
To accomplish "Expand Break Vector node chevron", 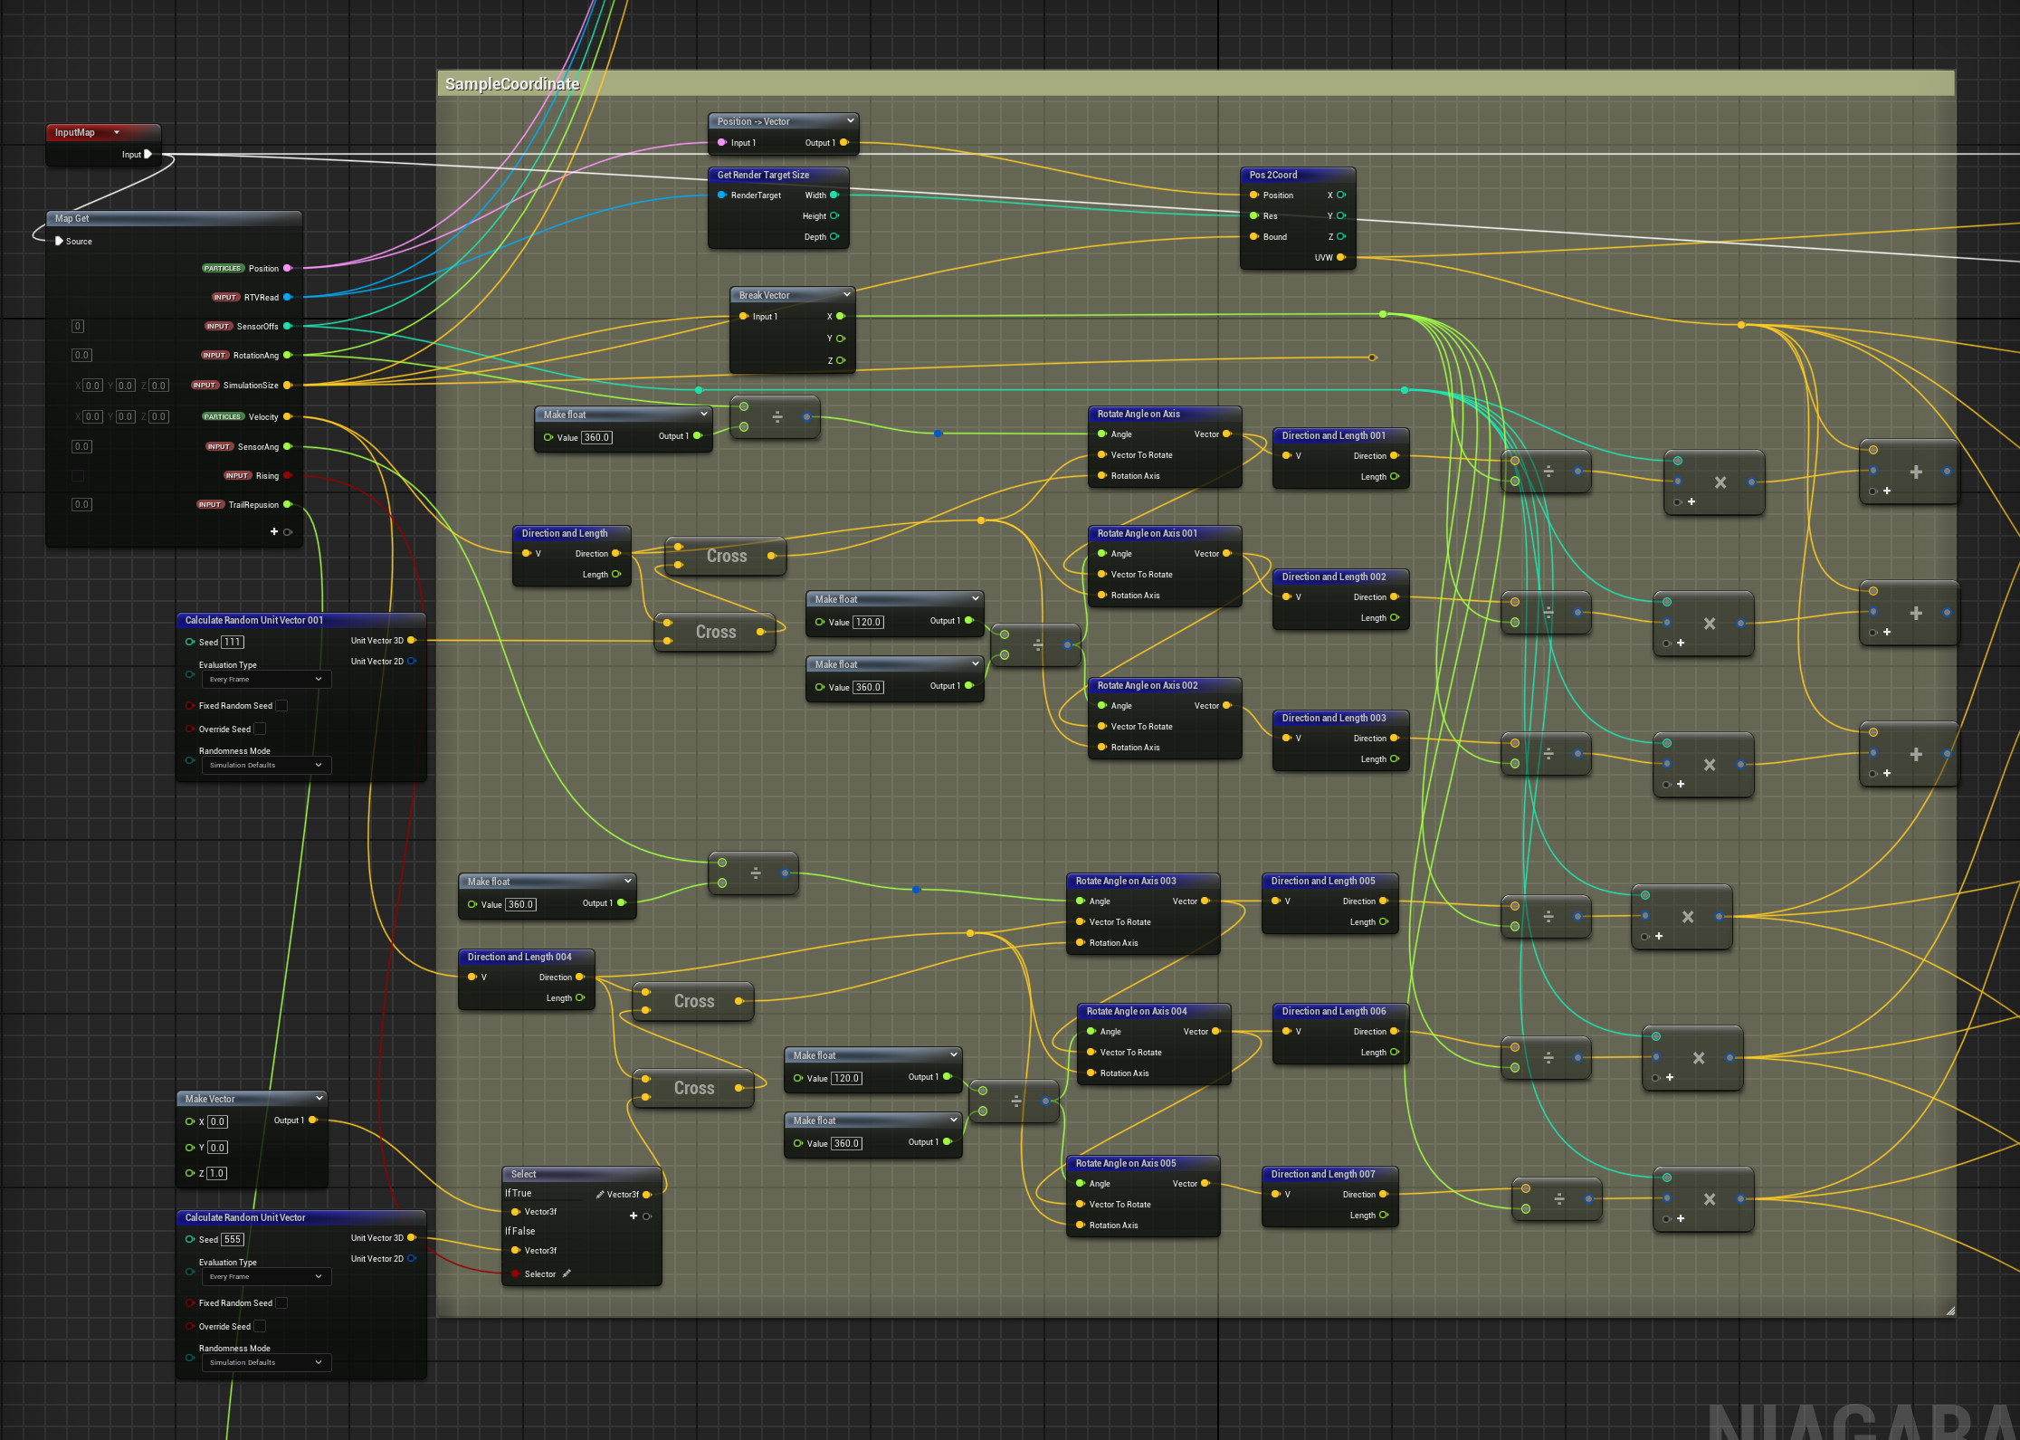I will point(847,295).
